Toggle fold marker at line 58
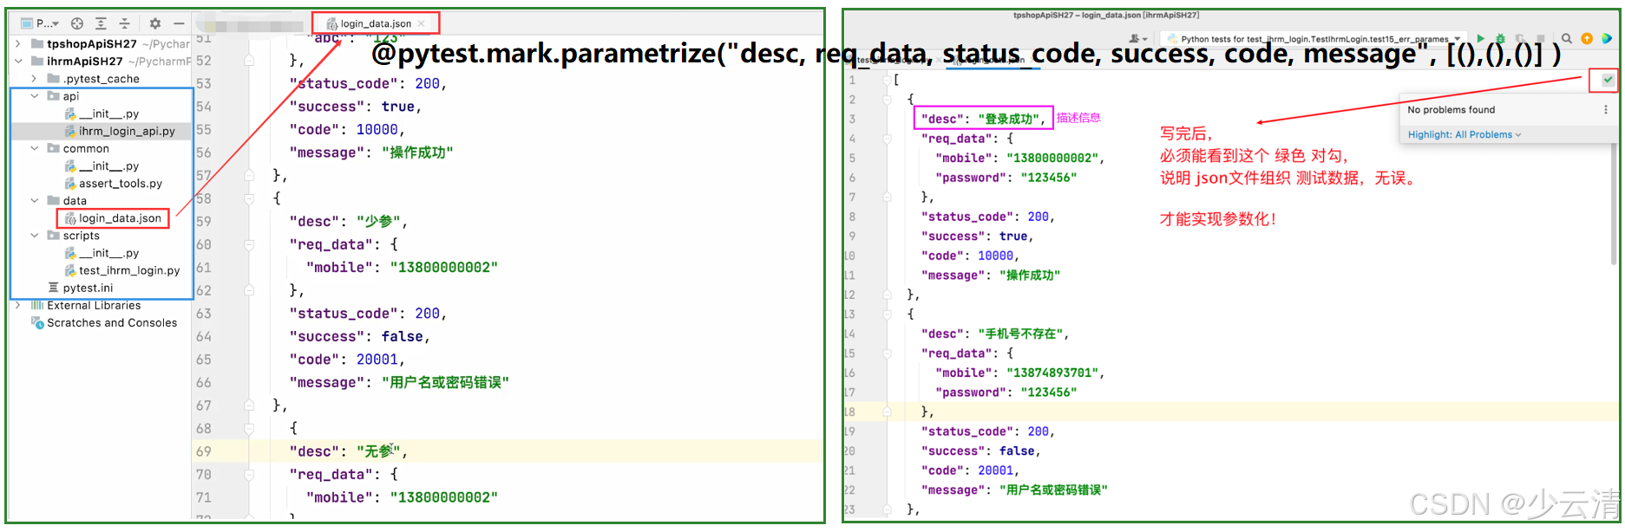Viewport: 1625px width, 532px height. tap(249, 198)
